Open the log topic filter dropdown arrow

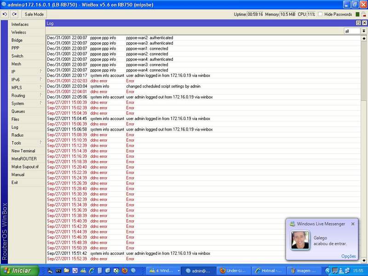[x=363, y=31]
